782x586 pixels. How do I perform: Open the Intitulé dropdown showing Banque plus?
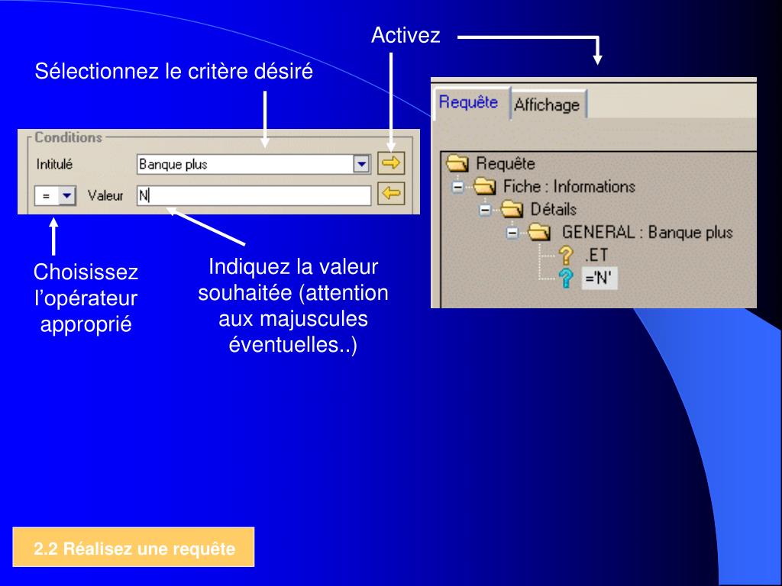pos(361,164)
